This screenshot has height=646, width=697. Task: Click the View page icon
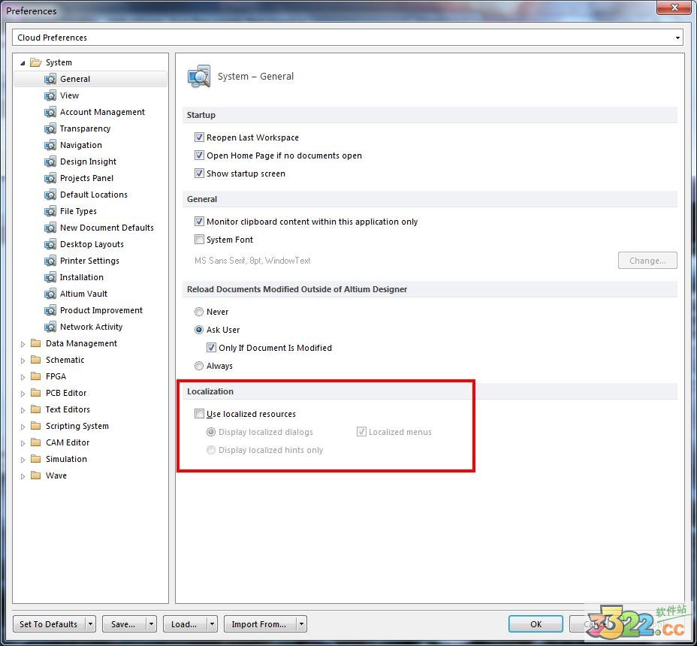click(50, 95)
